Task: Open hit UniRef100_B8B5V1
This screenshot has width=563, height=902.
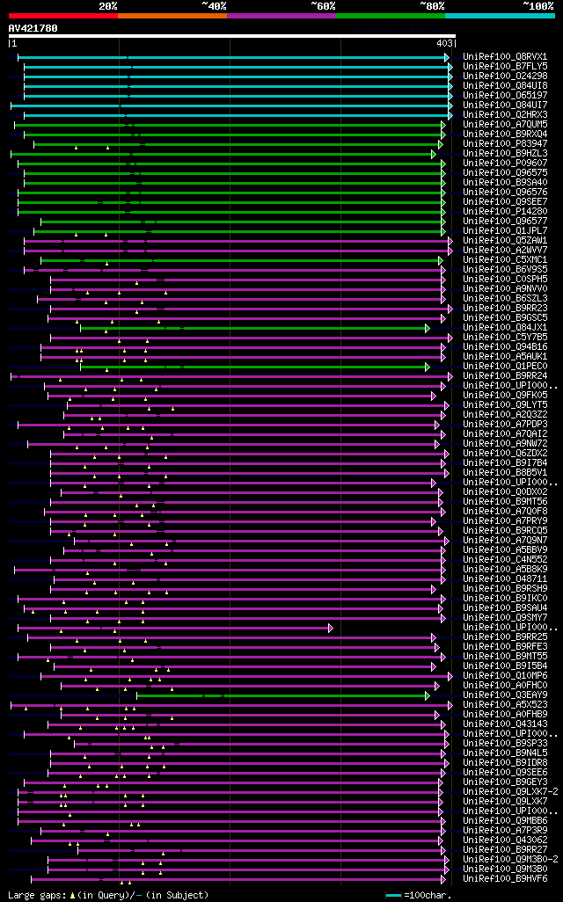Action: tap(505, 472)
